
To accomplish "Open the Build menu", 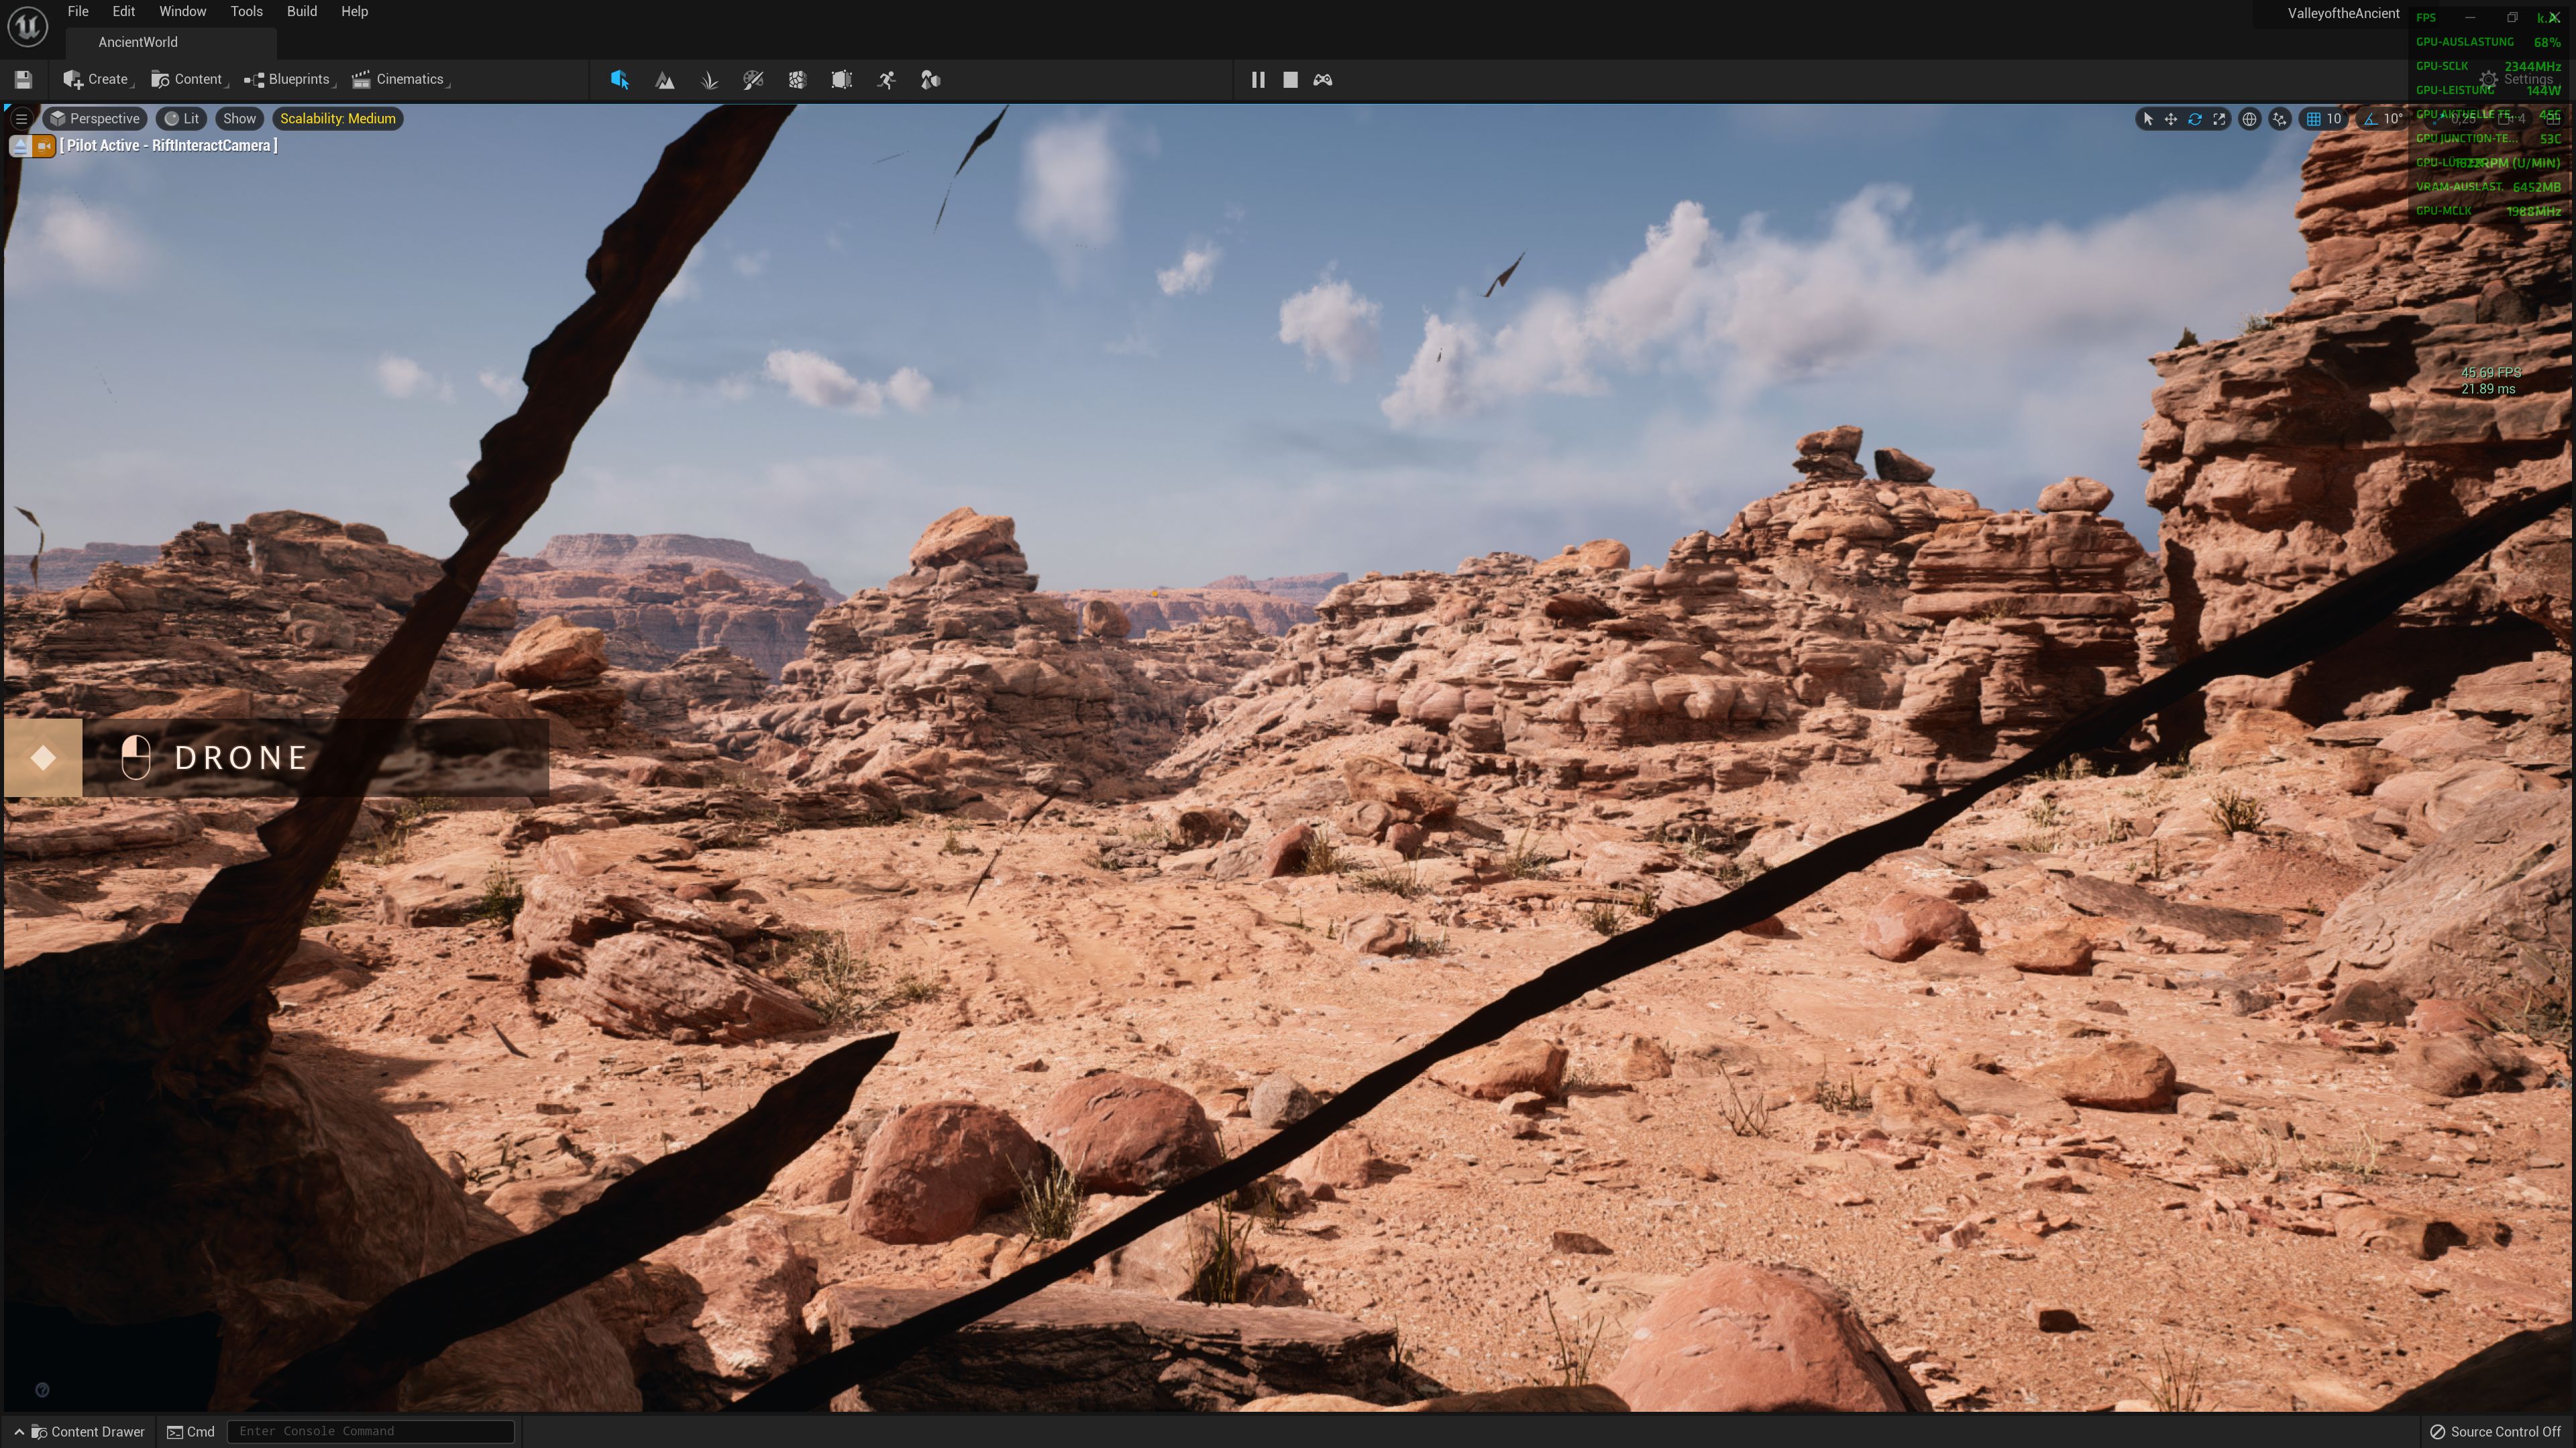I will point(301,12).
